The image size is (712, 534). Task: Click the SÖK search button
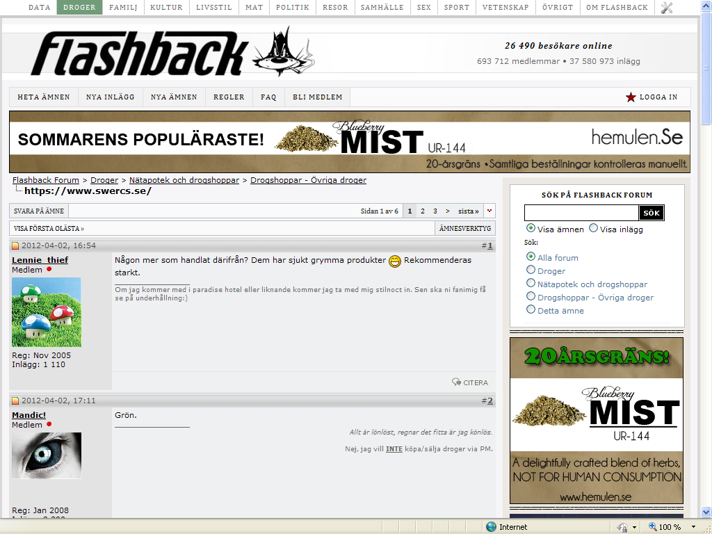pyautogui.click(x=651, y=213)
